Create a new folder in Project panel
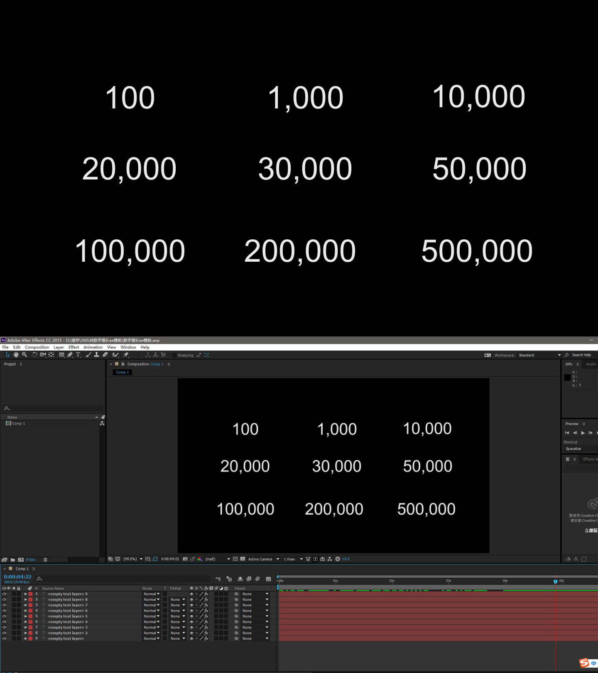 tap(13, 560)
